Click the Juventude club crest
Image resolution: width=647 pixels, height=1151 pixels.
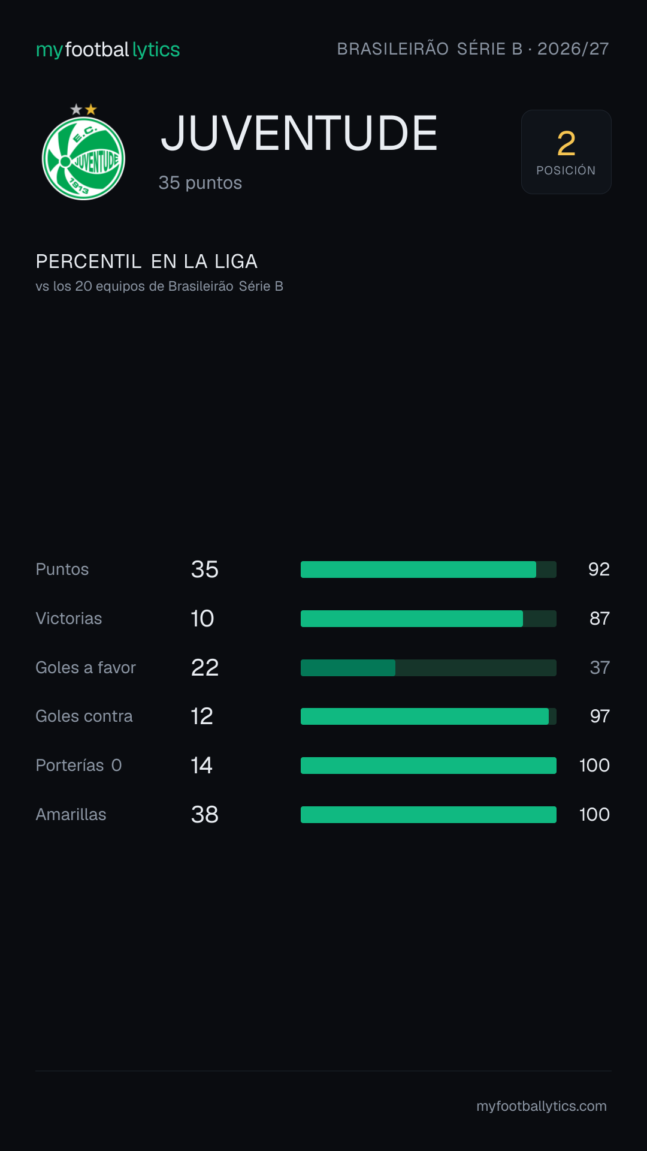click(x=83, y=152)
